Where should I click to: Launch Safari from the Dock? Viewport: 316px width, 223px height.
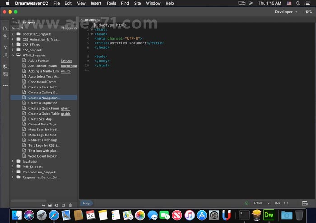tap(54, 215)
